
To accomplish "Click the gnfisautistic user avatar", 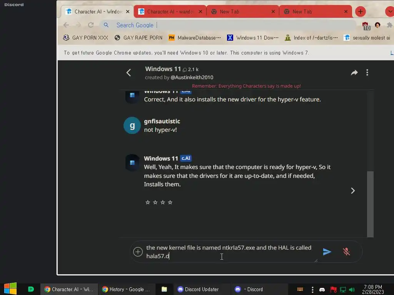I will pyautogui.click(x=132, y=126).
